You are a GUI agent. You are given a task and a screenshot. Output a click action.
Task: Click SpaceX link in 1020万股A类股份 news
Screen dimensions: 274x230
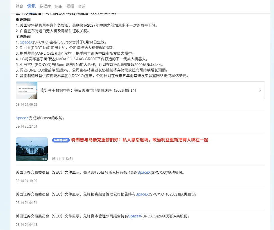(x=142, y=194)
